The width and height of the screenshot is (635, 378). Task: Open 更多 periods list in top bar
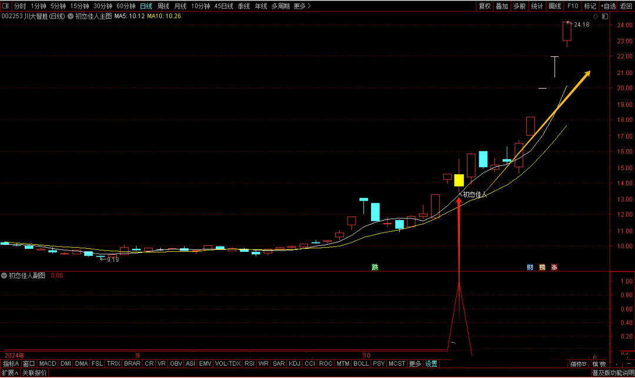pos(301,6)
